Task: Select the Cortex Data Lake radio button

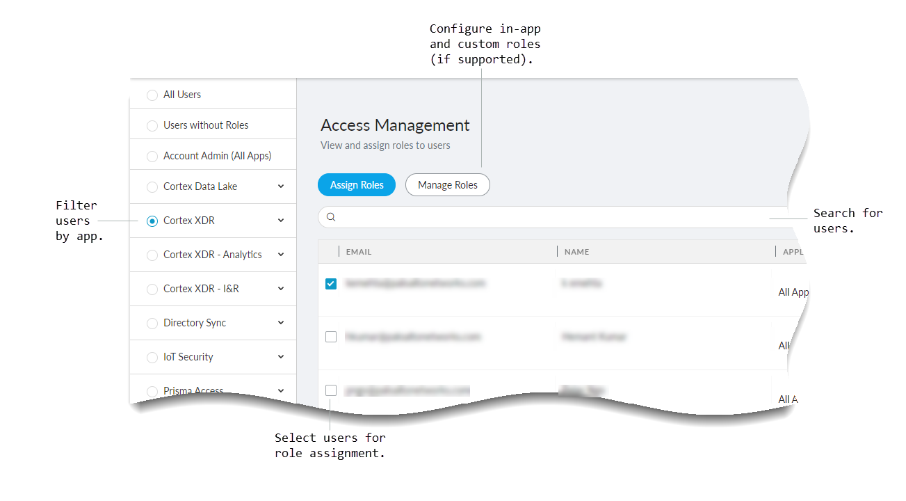Action: point(152,187)
